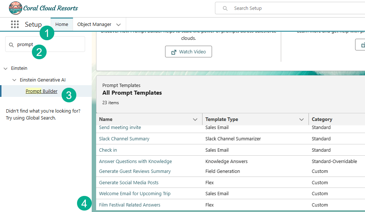Open Answer Questions with Knowledge template

[135, 161]
